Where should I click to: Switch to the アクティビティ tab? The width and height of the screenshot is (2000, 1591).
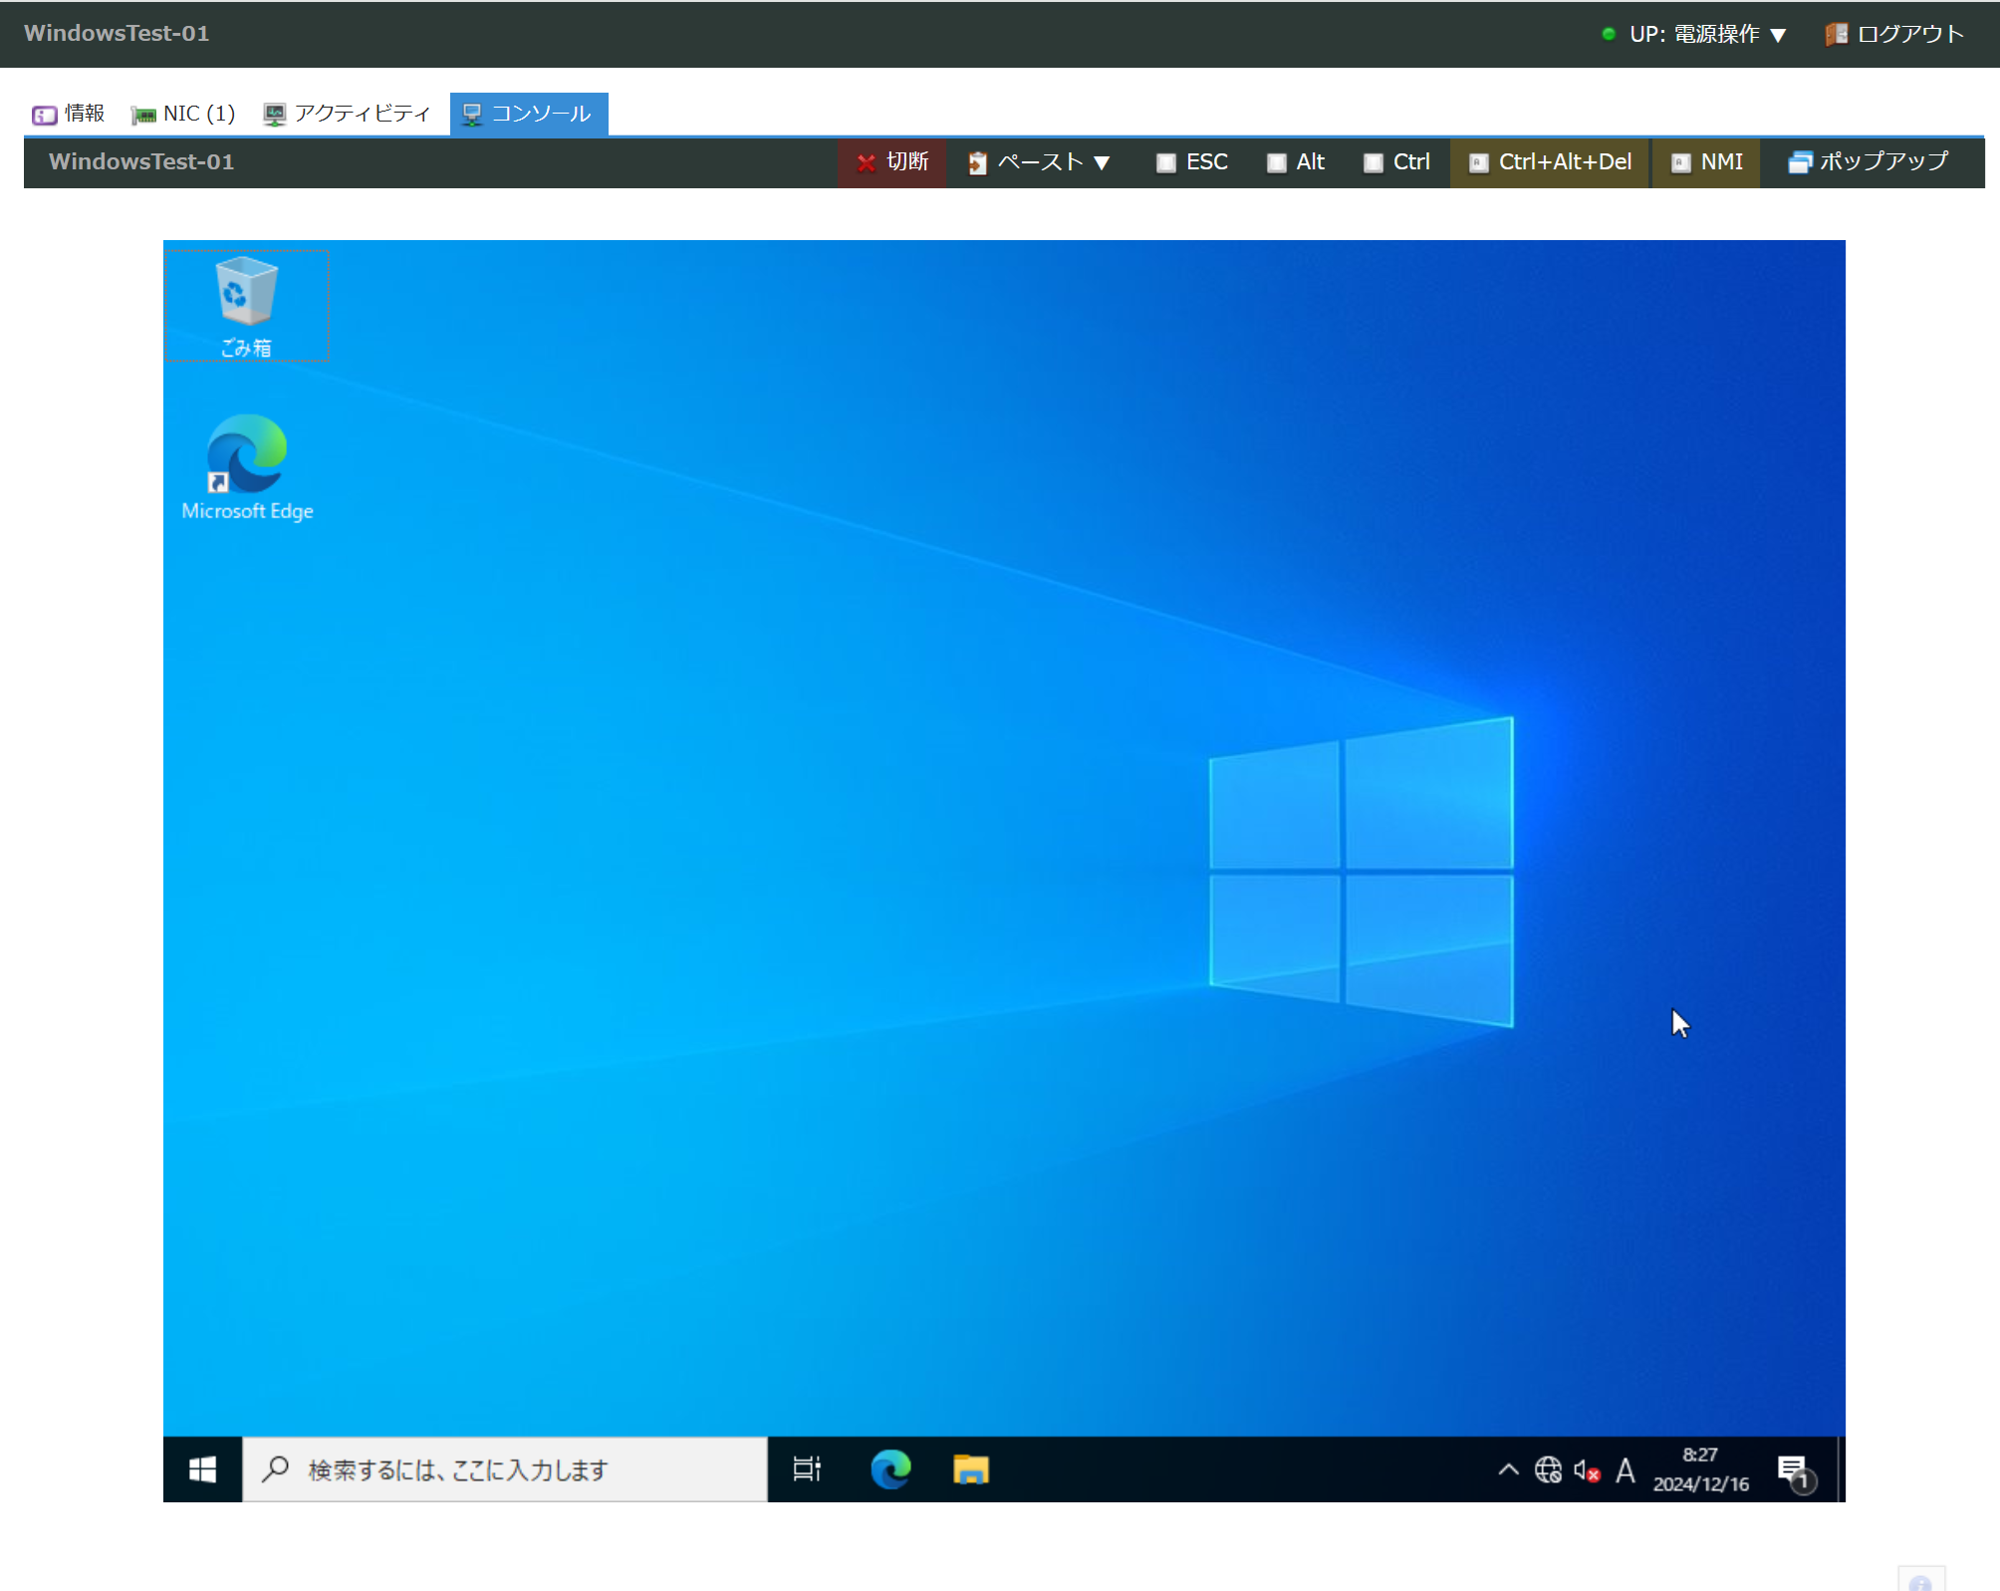point(347,114)
